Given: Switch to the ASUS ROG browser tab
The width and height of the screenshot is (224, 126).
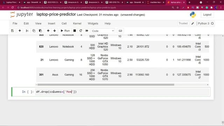Looking at the screenshot, I should point(52,2).
